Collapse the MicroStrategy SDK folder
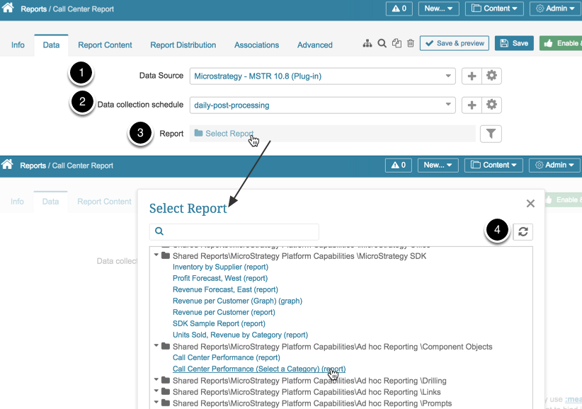Viewport: 582px width, 409px height. click(156, 255)
